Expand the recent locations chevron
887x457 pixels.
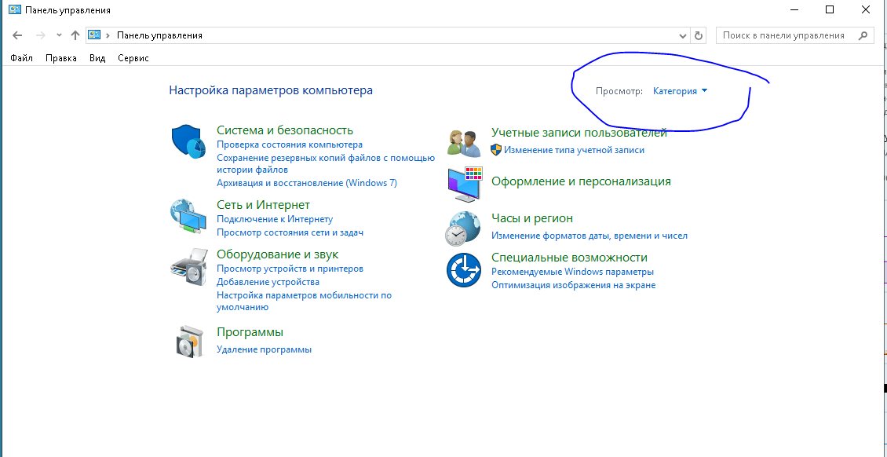pos(59,35)
